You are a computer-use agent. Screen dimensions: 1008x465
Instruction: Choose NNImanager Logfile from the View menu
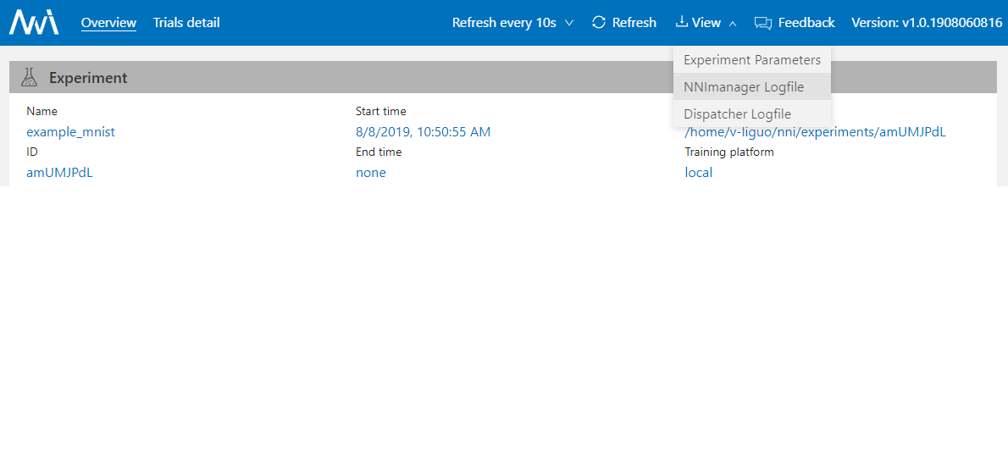pos(744,87)
